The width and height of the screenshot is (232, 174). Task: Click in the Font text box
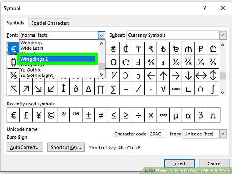(59, 35)
